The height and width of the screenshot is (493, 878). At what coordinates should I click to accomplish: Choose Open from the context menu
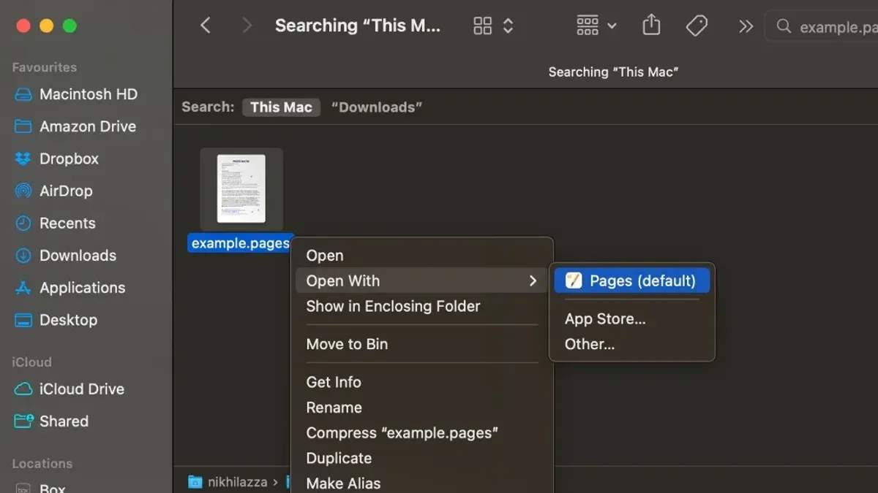[x=421, y=255]
